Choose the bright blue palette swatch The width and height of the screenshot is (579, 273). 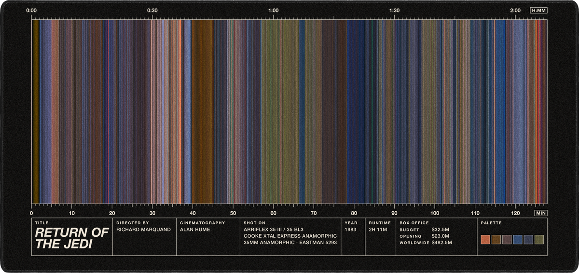pos(518,240)
